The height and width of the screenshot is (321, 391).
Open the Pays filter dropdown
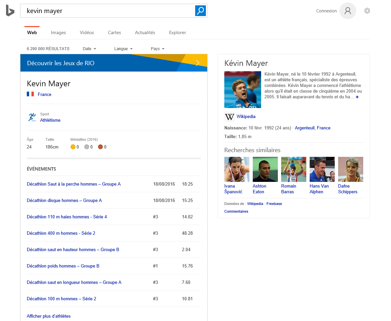pos(158,48)
